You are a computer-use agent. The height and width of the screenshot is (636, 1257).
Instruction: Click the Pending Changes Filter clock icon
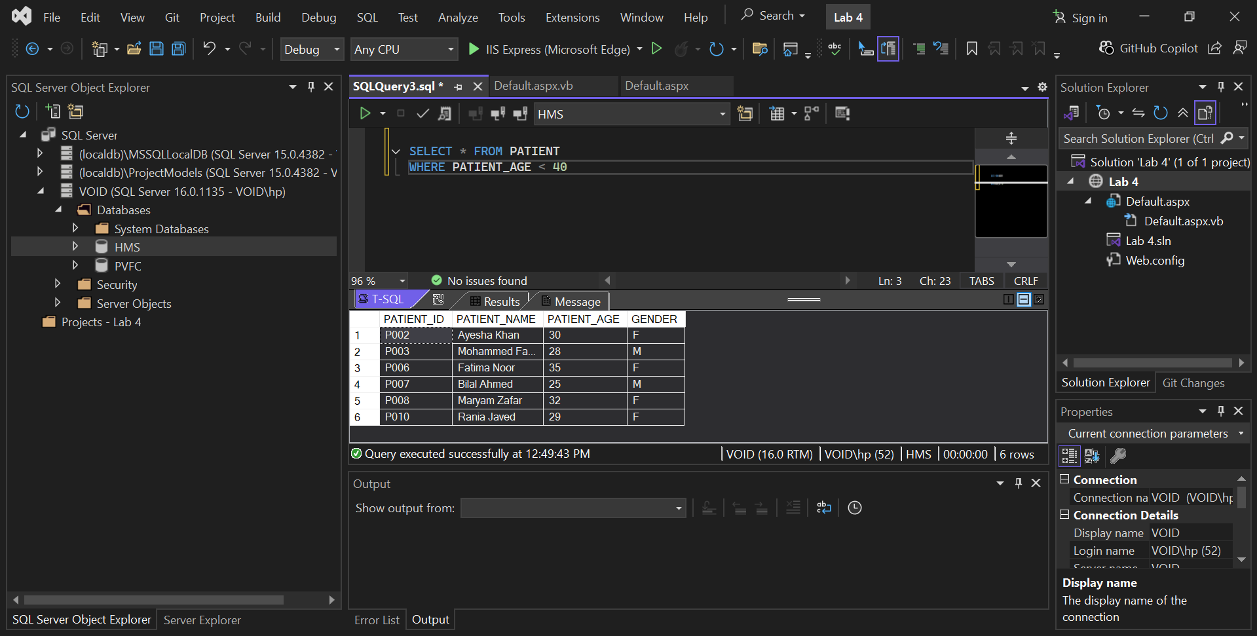1103,113
